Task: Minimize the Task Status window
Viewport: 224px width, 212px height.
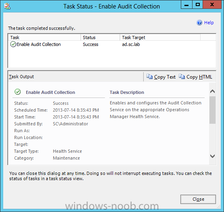Action: (186, 5)
